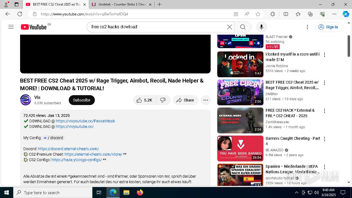The height and width of the screenshot is (198, 352).
Task: Open the visyoutube.cc/PassatHook download link
Action: 85,121
